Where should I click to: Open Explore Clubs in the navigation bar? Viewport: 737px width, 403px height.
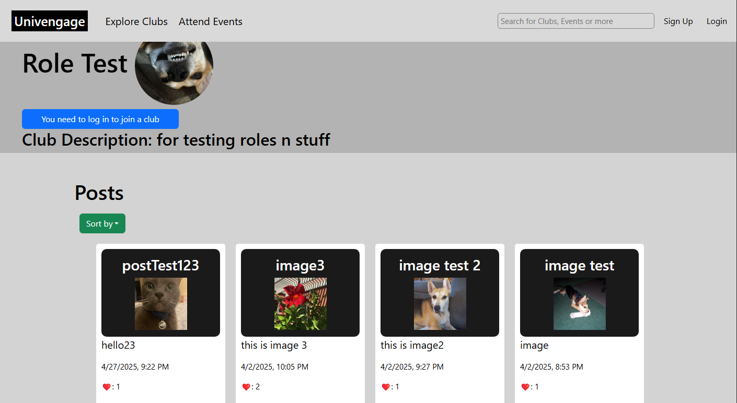pyautogui.click(x=136, y=21)
